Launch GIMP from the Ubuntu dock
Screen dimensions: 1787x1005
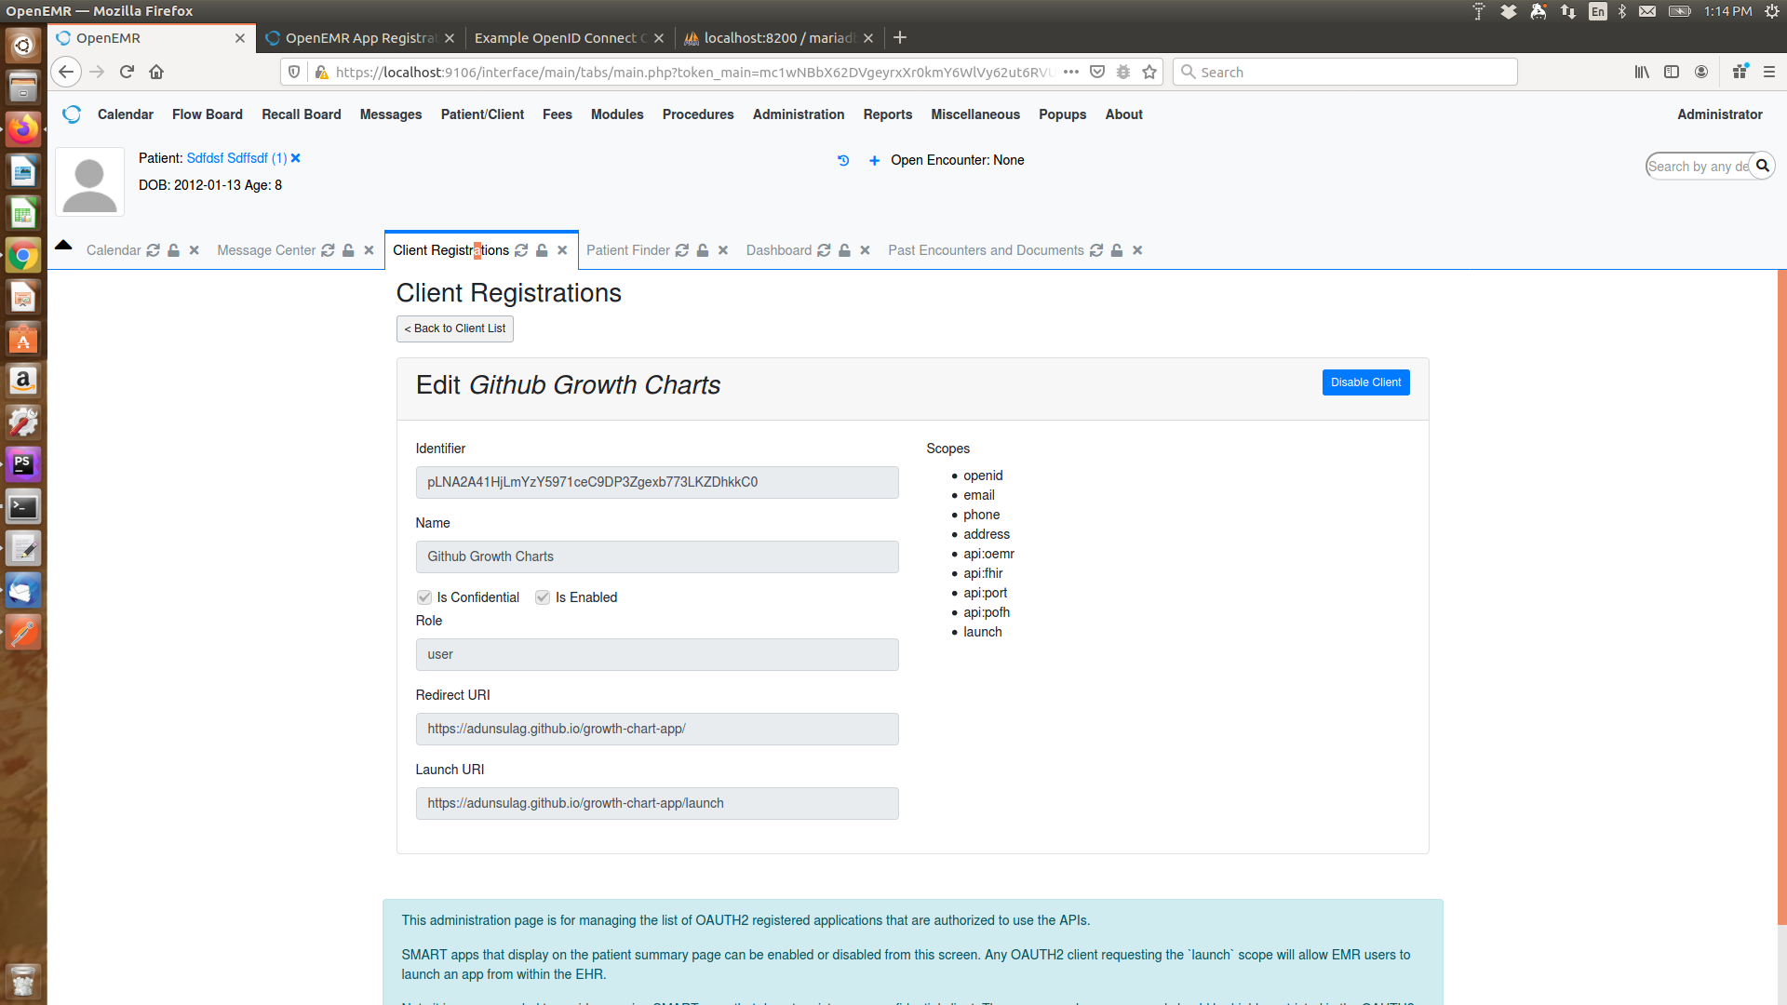point(23,632)
